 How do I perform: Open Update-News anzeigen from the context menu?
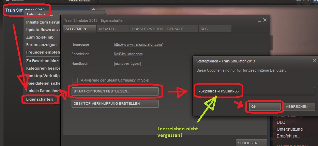point(43,30)
